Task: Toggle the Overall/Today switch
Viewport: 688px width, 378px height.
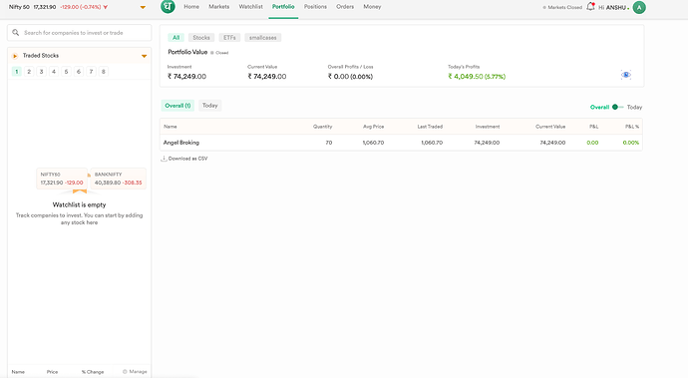Action: point(618,107)
